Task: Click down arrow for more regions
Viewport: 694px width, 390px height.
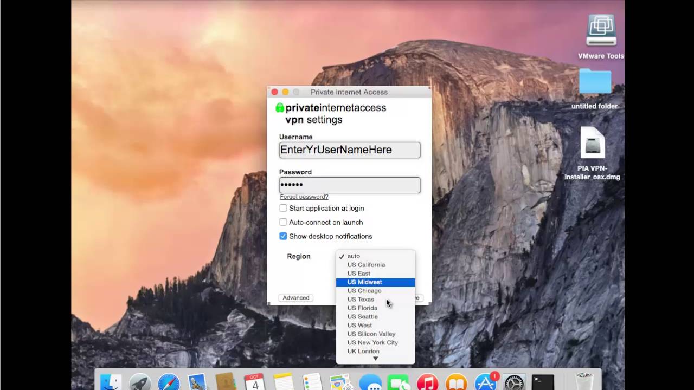Action: pyautogui.click(x=375, y=359)
